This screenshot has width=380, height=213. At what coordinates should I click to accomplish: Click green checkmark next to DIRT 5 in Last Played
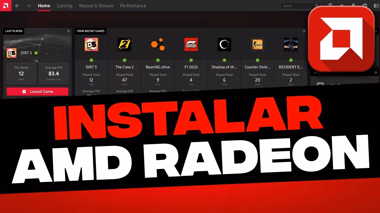(x=36, y=53)
